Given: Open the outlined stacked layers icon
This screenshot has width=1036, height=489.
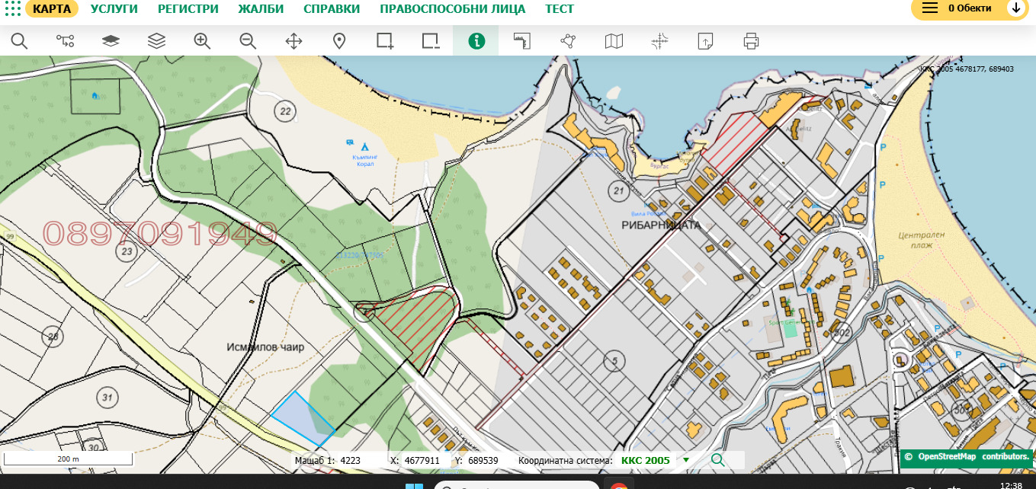Looking at the screenshot, I should (156, 41).
